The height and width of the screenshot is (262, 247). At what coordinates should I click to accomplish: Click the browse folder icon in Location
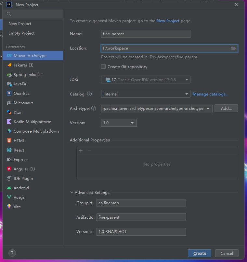pyautogui.click(x=233, y=48)
